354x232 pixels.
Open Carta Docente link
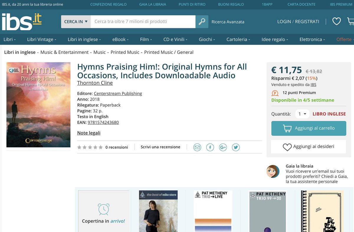301,4
